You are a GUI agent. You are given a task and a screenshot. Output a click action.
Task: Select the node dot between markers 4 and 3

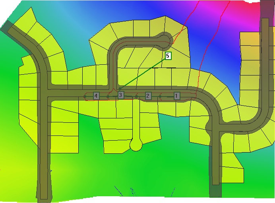coord(108,96)
